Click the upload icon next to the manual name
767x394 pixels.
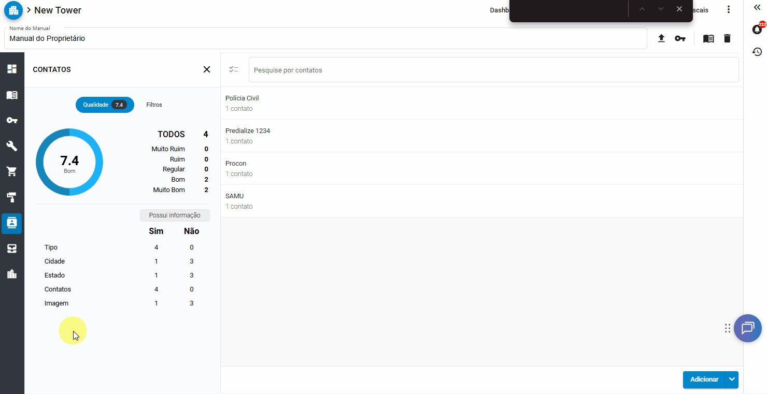click(x=661, y=38)
